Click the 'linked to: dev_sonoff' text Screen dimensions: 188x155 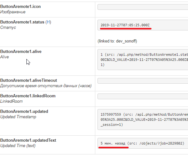click(x=117, y=41)
